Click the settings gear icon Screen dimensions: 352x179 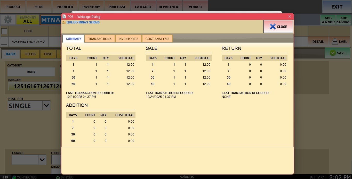click(x=8, y=20)
